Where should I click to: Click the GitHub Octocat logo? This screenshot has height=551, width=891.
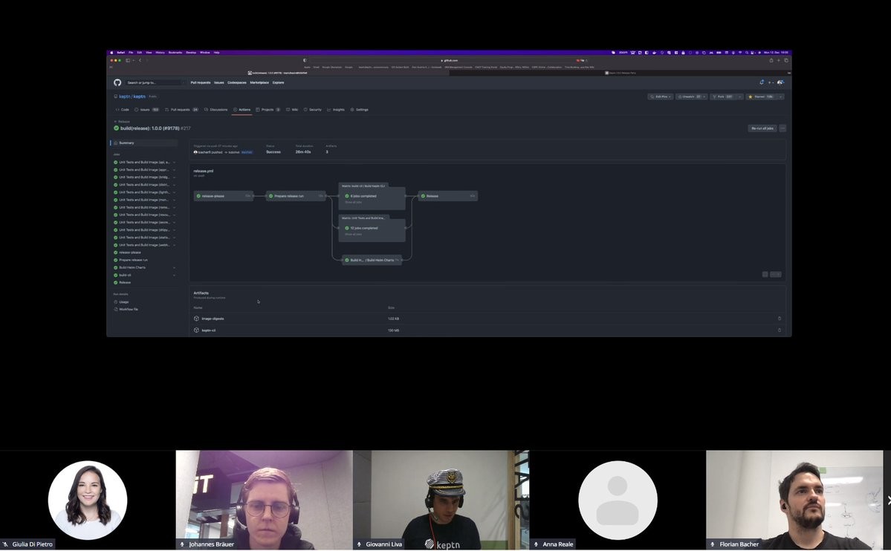[117, 82]
